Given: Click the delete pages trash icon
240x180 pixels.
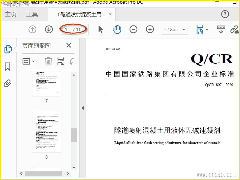Looking at the screenshot, I should tap(48, 61).
